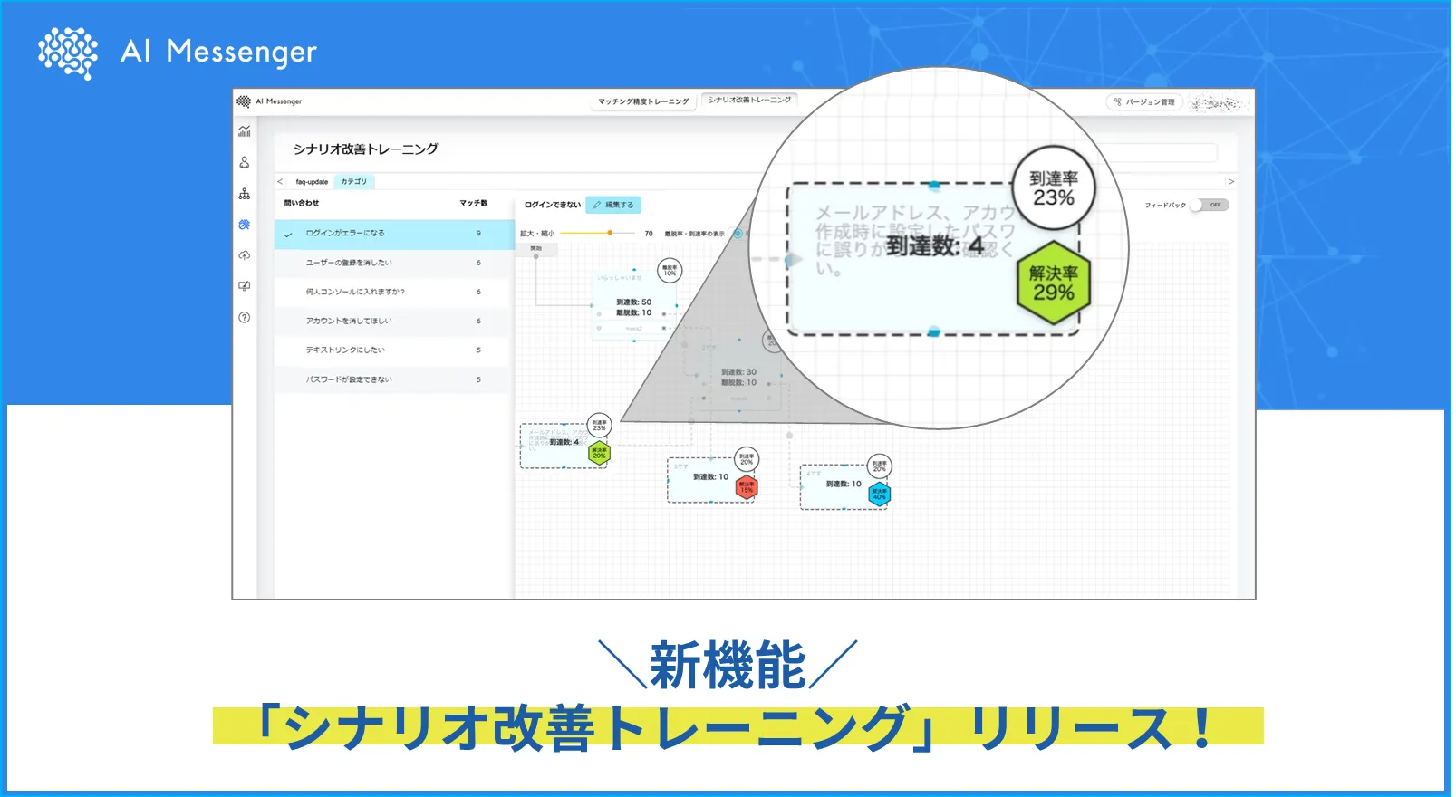Select the small dashed node 到達数: 4
1456x797 pixels.
[x=564, y=445]
